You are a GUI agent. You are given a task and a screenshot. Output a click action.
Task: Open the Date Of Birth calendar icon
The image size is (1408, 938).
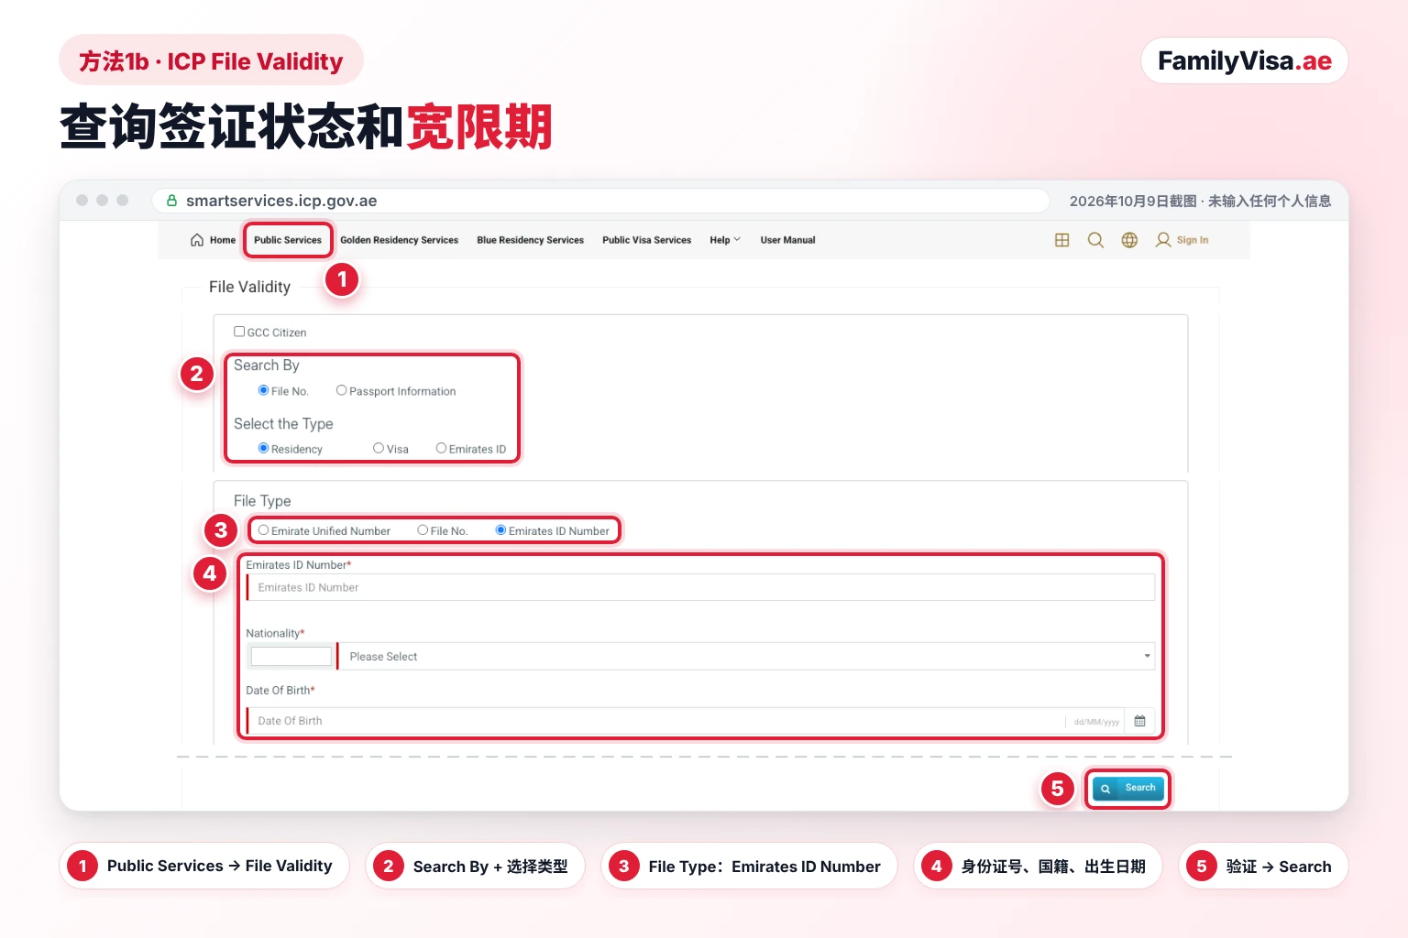pyautogui.click(x=1140, y=721)
